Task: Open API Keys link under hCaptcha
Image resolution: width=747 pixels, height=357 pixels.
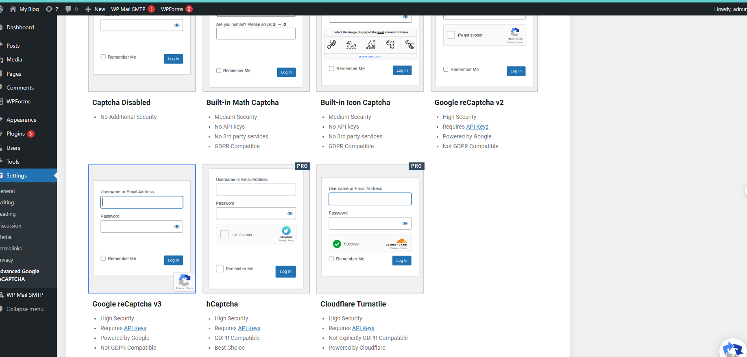Action: click(249, 328)
